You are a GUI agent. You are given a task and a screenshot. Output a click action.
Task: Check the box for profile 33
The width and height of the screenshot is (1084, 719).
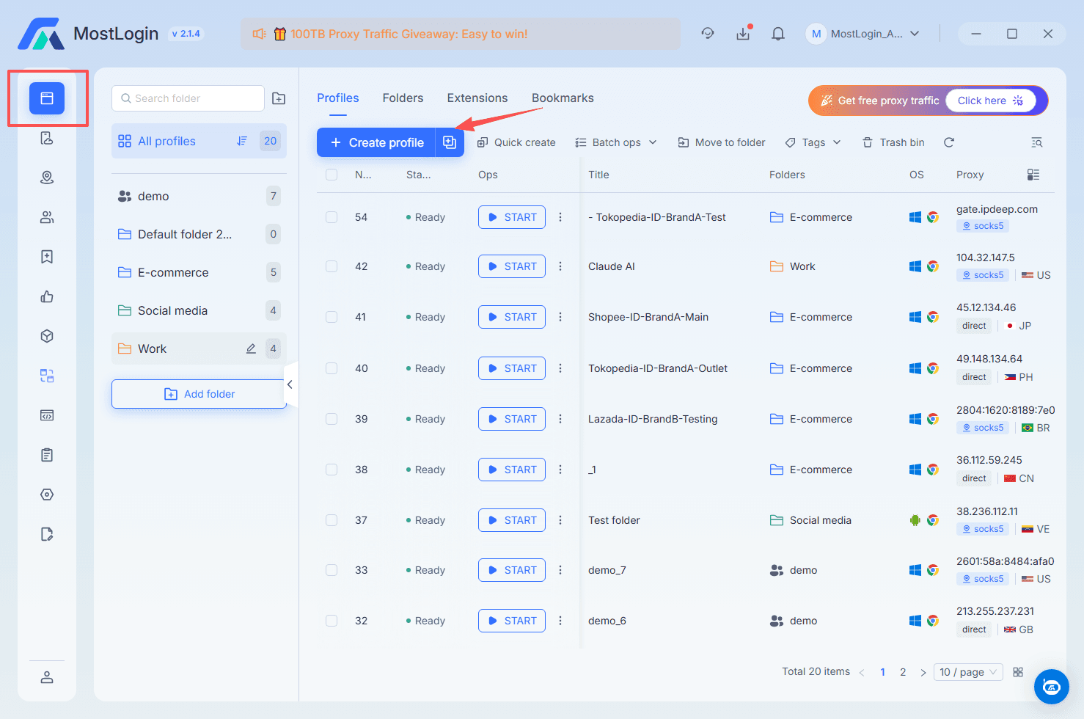pyautogui.click(x=332, y=570)
